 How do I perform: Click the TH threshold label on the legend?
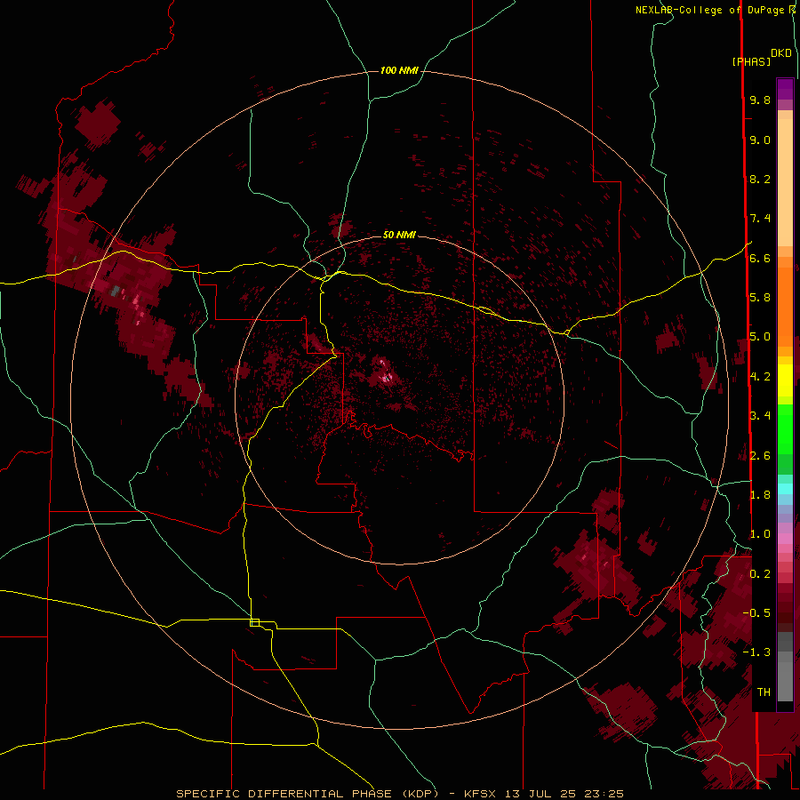coord(764,692)
